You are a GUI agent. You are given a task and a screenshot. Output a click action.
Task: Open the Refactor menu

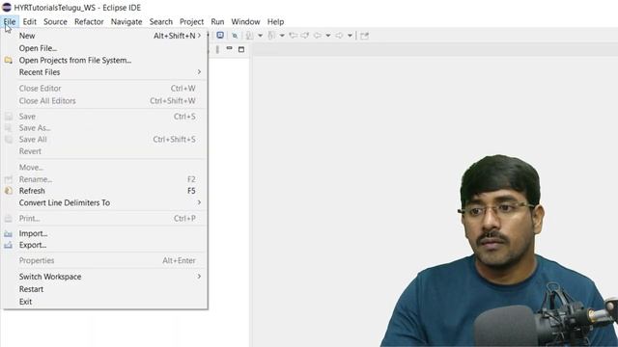click(89, 21)
